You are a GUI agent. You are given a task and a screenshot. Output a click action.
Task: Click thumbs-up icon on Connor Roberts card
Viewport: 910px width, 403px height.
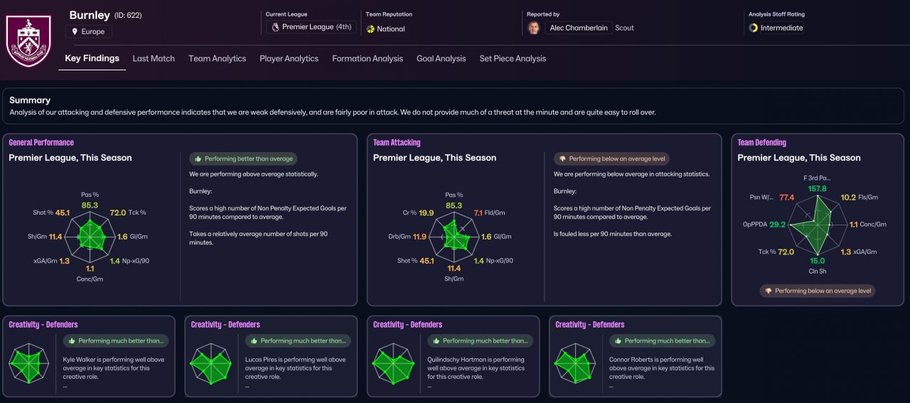[x=618, y=340]
